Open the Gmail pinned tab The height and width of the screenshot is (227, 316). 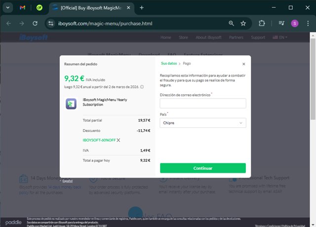tap(22, 8)
